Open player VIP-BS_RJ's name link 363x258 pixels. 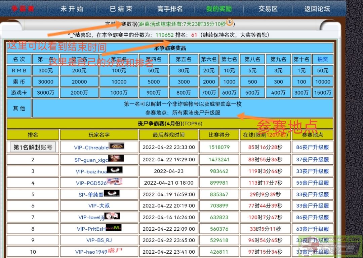99,240
